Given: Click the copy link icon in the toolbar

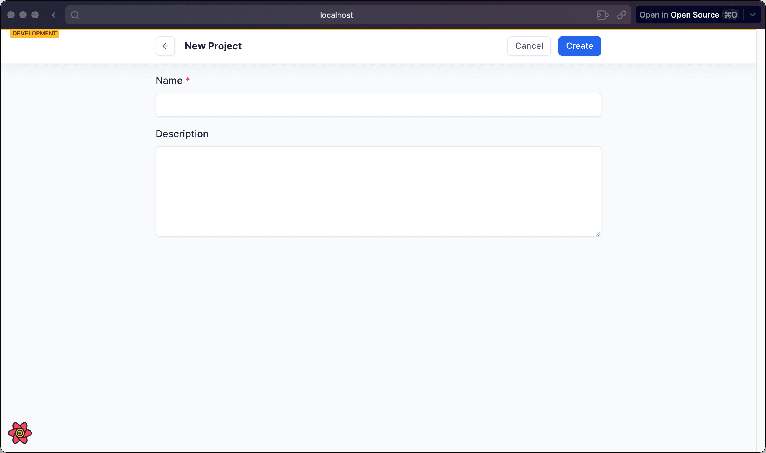Looking at the screenshot, I should [622, 15].
